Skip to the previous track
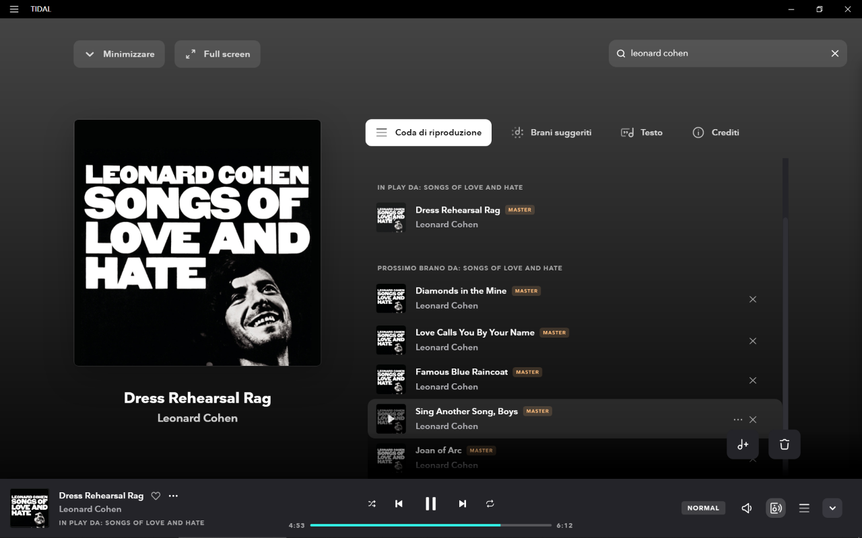 [x=399, y=504]
